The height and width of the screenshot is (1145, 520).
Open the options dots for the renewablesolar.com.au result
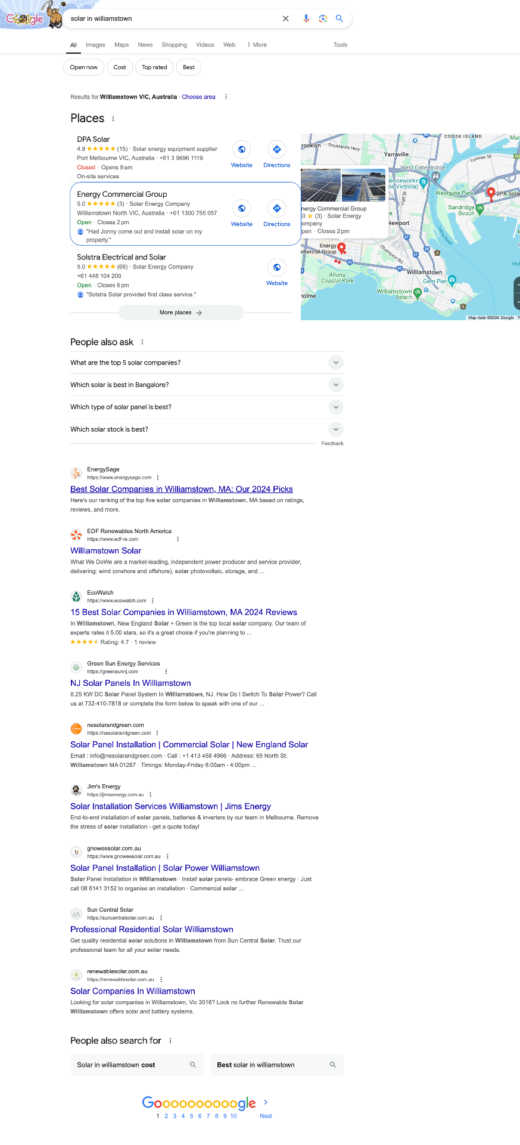coord(161,979)
